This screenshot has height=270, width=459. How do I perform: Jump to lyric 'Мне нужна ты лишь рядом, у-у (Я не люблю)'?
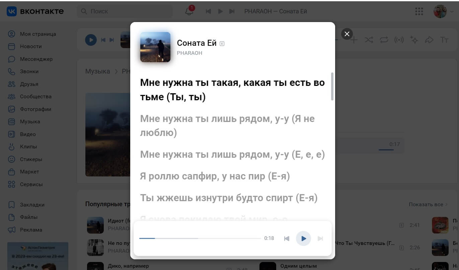227,126
